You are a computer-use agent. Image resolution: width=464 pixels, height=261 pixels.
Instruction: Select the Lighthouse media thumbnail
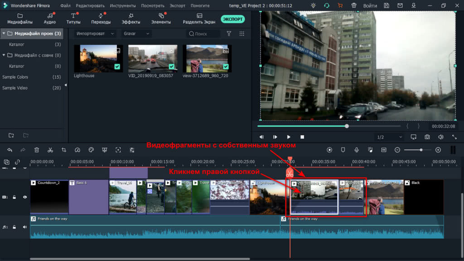pyautogui.click(x=96, y=58)
